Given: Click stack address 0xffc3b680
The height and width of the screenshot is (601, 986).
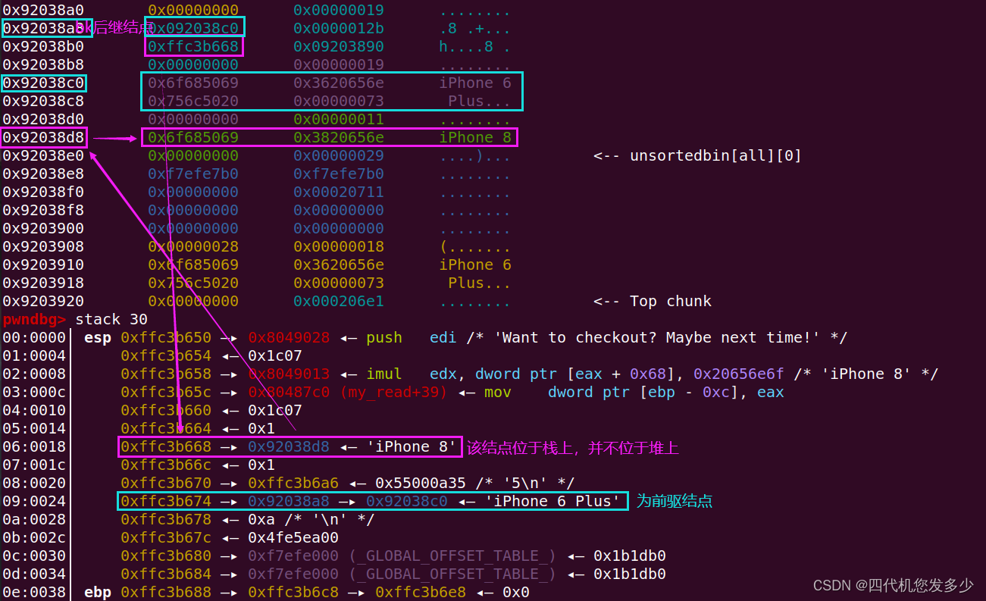Looking at the screenshot, I should point(166,556).
